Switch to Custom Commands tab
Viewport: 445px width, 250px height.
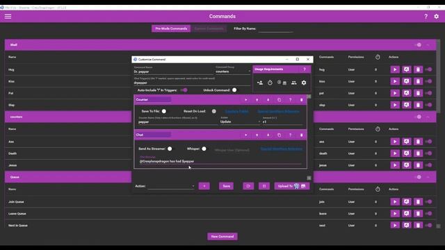209,28
